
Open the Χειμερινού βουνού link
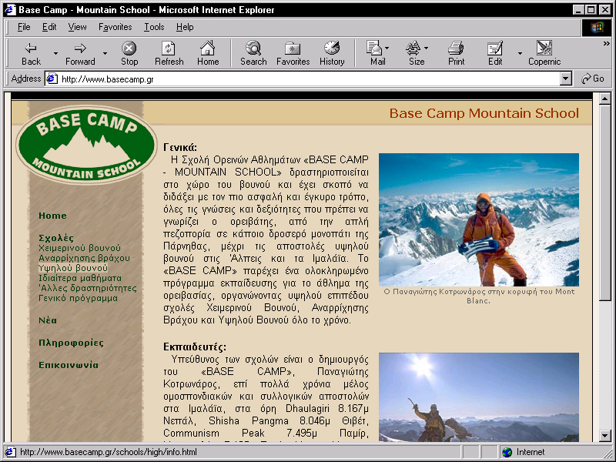pyautogui.click(x=79, y=248)
